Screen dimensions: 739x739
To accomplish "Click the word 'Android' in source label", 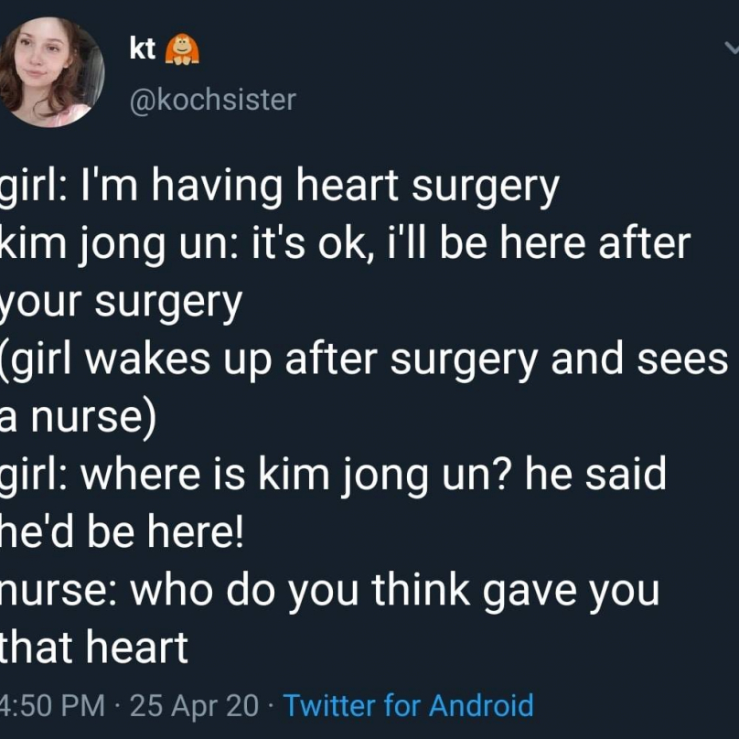I will pos(481,705).
